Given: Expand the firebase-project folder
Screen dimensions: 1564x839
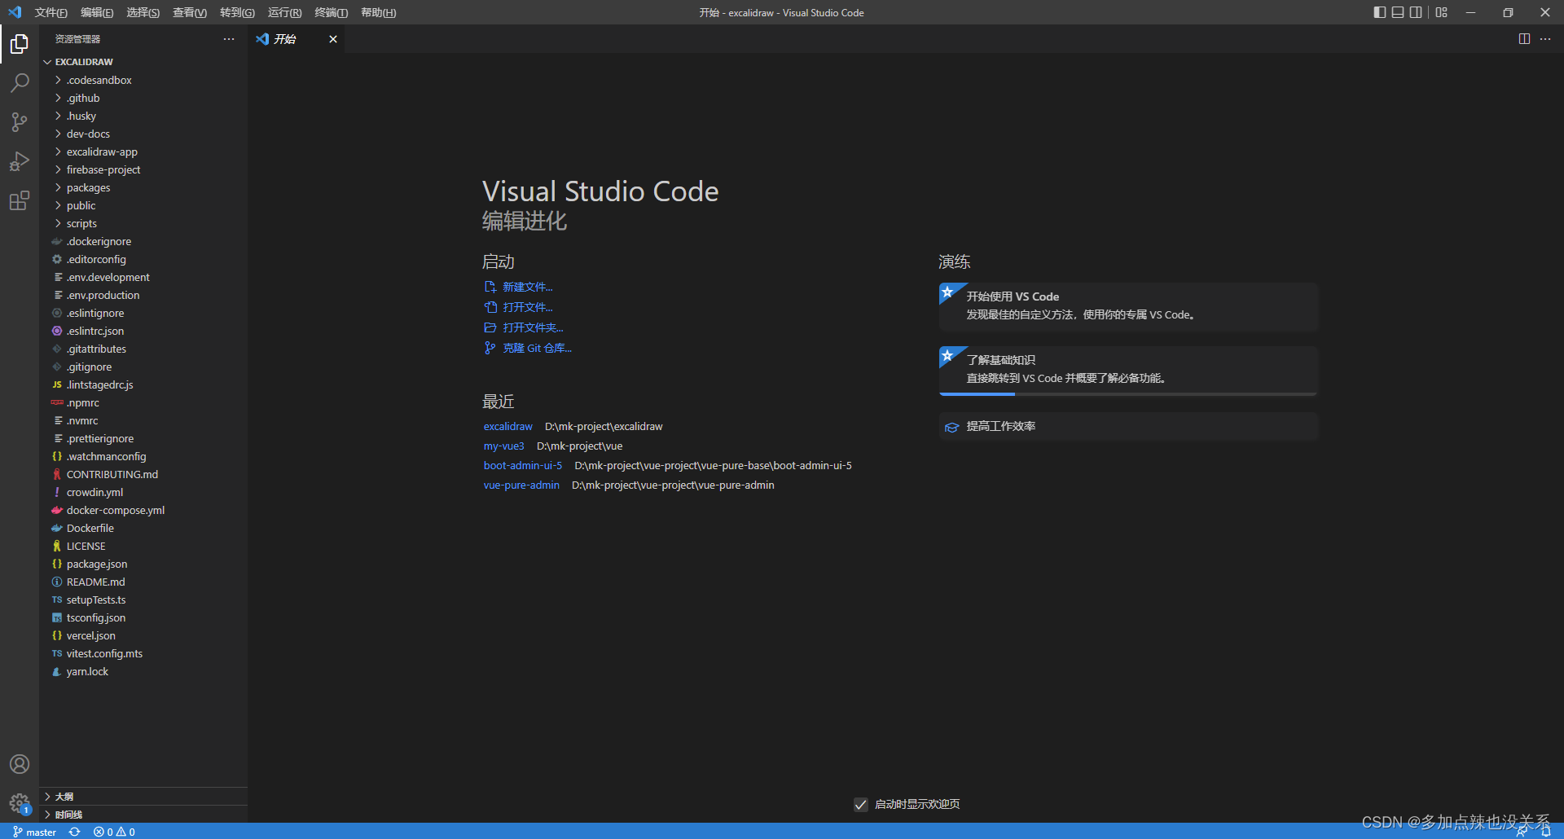Looking at the screenshot, I should [143, 169].
